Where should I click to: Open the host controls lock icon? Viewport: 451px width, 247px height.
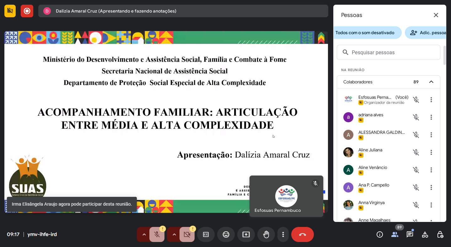click(440, 234)
